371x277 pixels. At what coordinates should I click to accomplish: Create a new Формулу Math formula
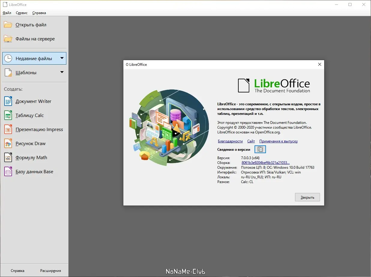(x=31, y=157)
